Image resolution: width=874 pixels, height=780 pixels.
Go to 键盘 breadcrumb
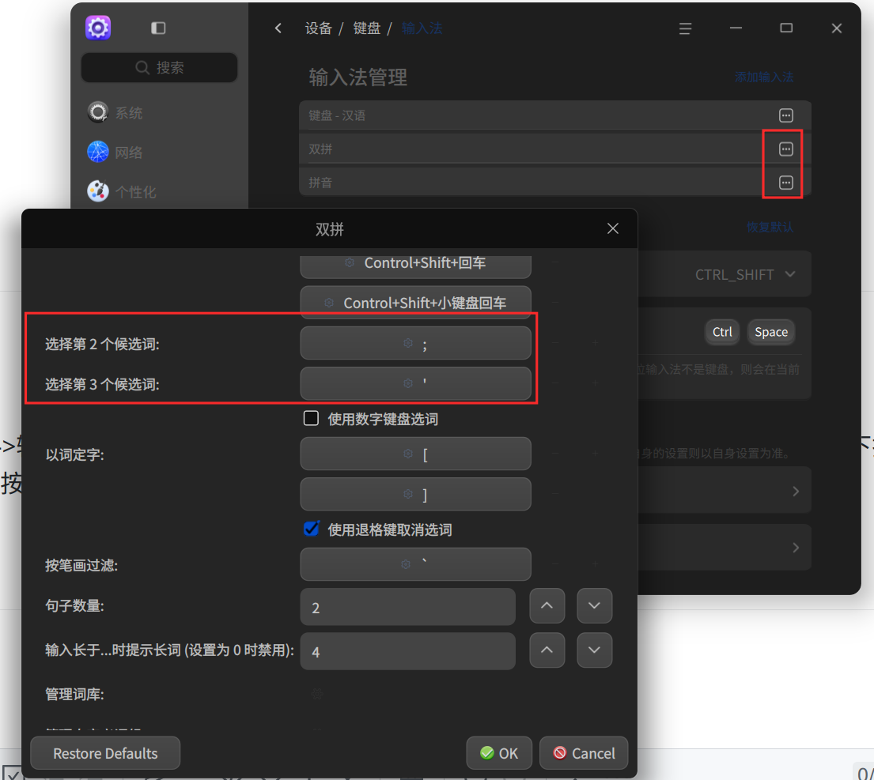(367, 28)
